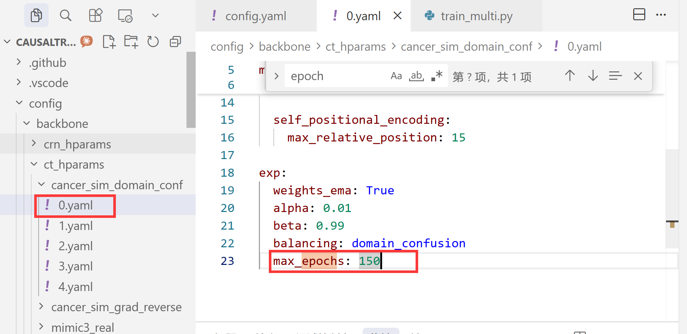687x334 pixels.
Task: Click the explorer vertical scrollbar
Action: coord(191,90)
